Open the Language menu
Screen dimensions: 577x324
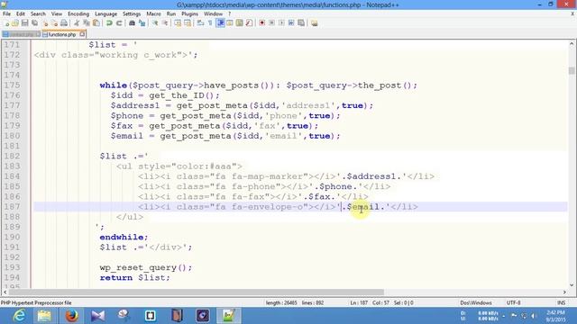click(x=105, y=14)
